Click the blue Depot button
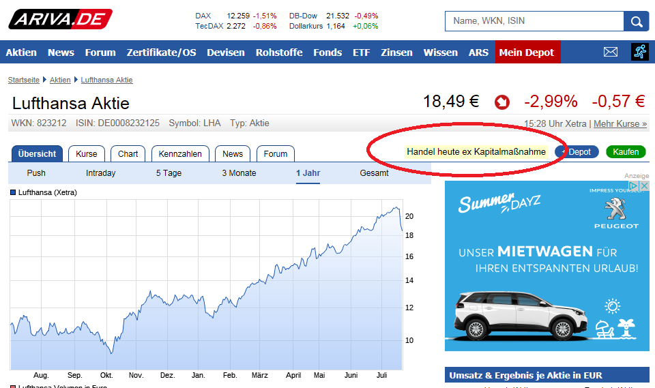The image size is (655, 388). (x=577, y=152)
